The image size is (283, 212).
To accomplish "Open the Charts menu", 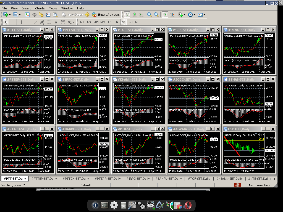I will tap(40, 8).
